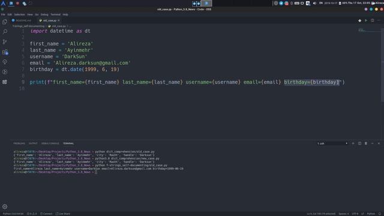384x216 pixels.
Task: Switch to the README.md editor tab
Action: click(x=22, y=20)
